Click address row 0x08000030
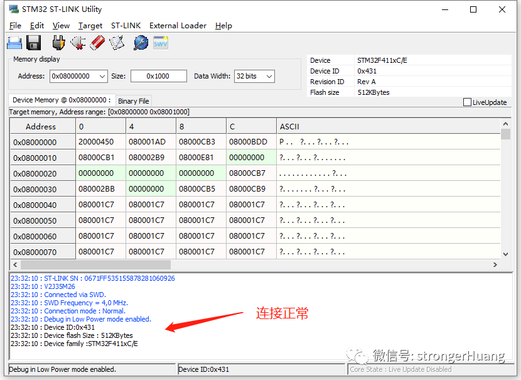 point(43,189)
